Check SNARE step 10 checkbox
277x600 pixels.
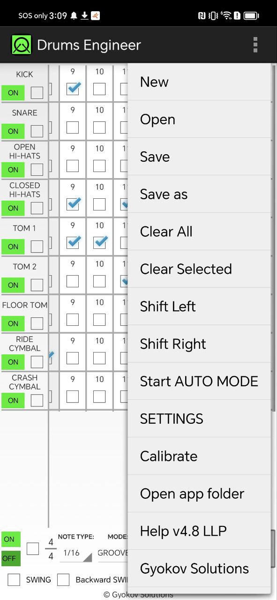point(99,127)
